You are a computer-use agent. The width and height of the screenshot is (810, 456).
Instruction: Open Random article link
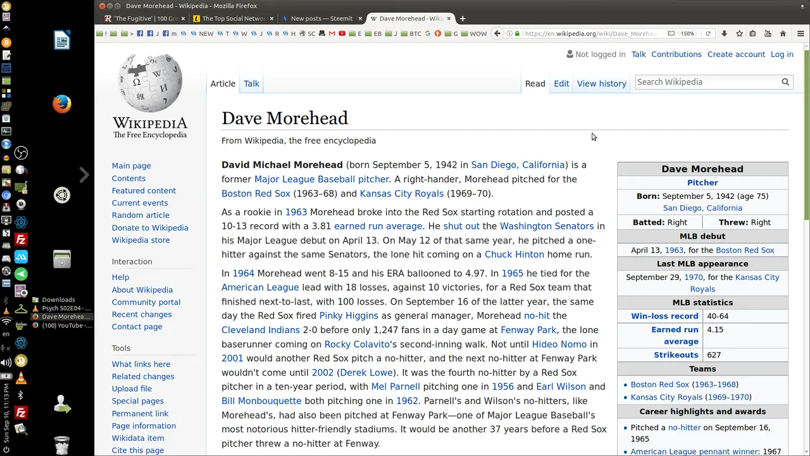pyautogui.click(x=140, y=215)
